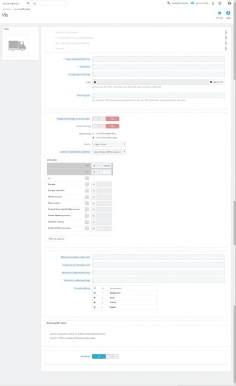Image resolution: width=236 pixels, height=386 pixels.
Task: Toggle the select-all group access checkbox
Action: pos(95,288)
